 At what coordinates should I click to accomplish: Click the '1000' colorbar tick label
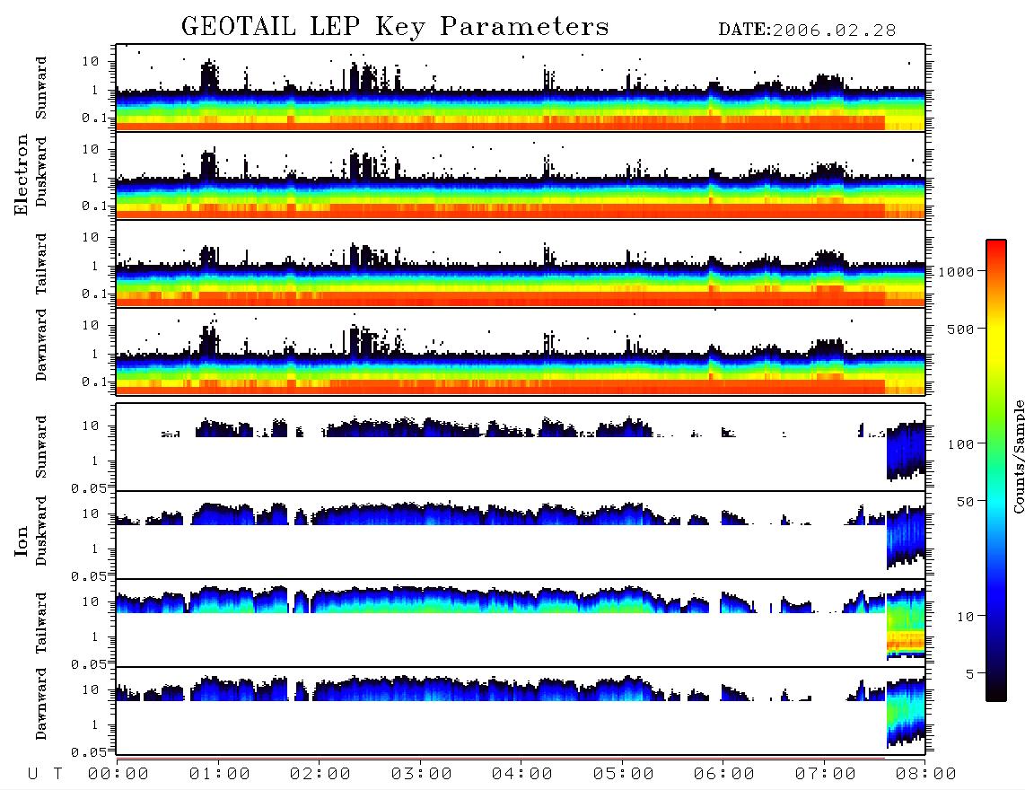956,271
